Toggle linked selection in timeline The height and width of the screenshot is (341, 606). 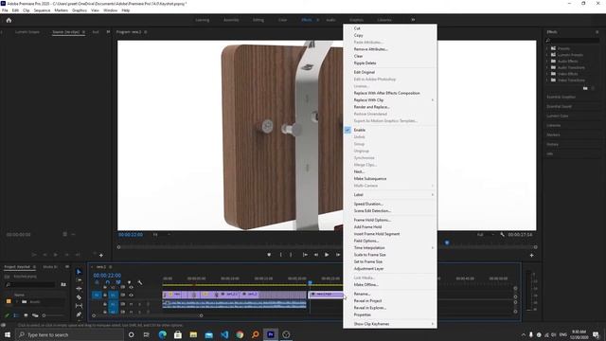(x=118, y=282)
